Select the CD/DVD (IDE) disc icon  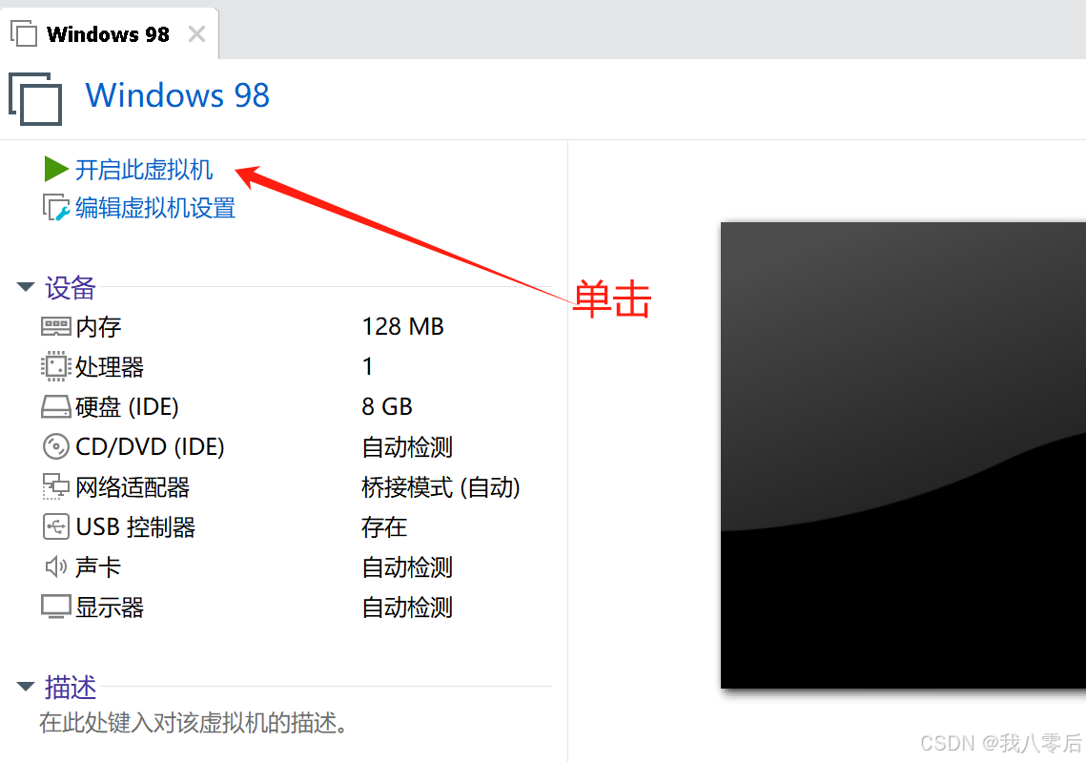(x=55, y=447)
